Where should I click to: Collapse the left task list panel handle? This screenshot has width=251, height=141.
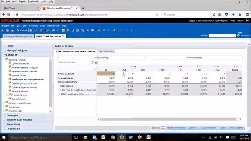(x=53, y=87)
